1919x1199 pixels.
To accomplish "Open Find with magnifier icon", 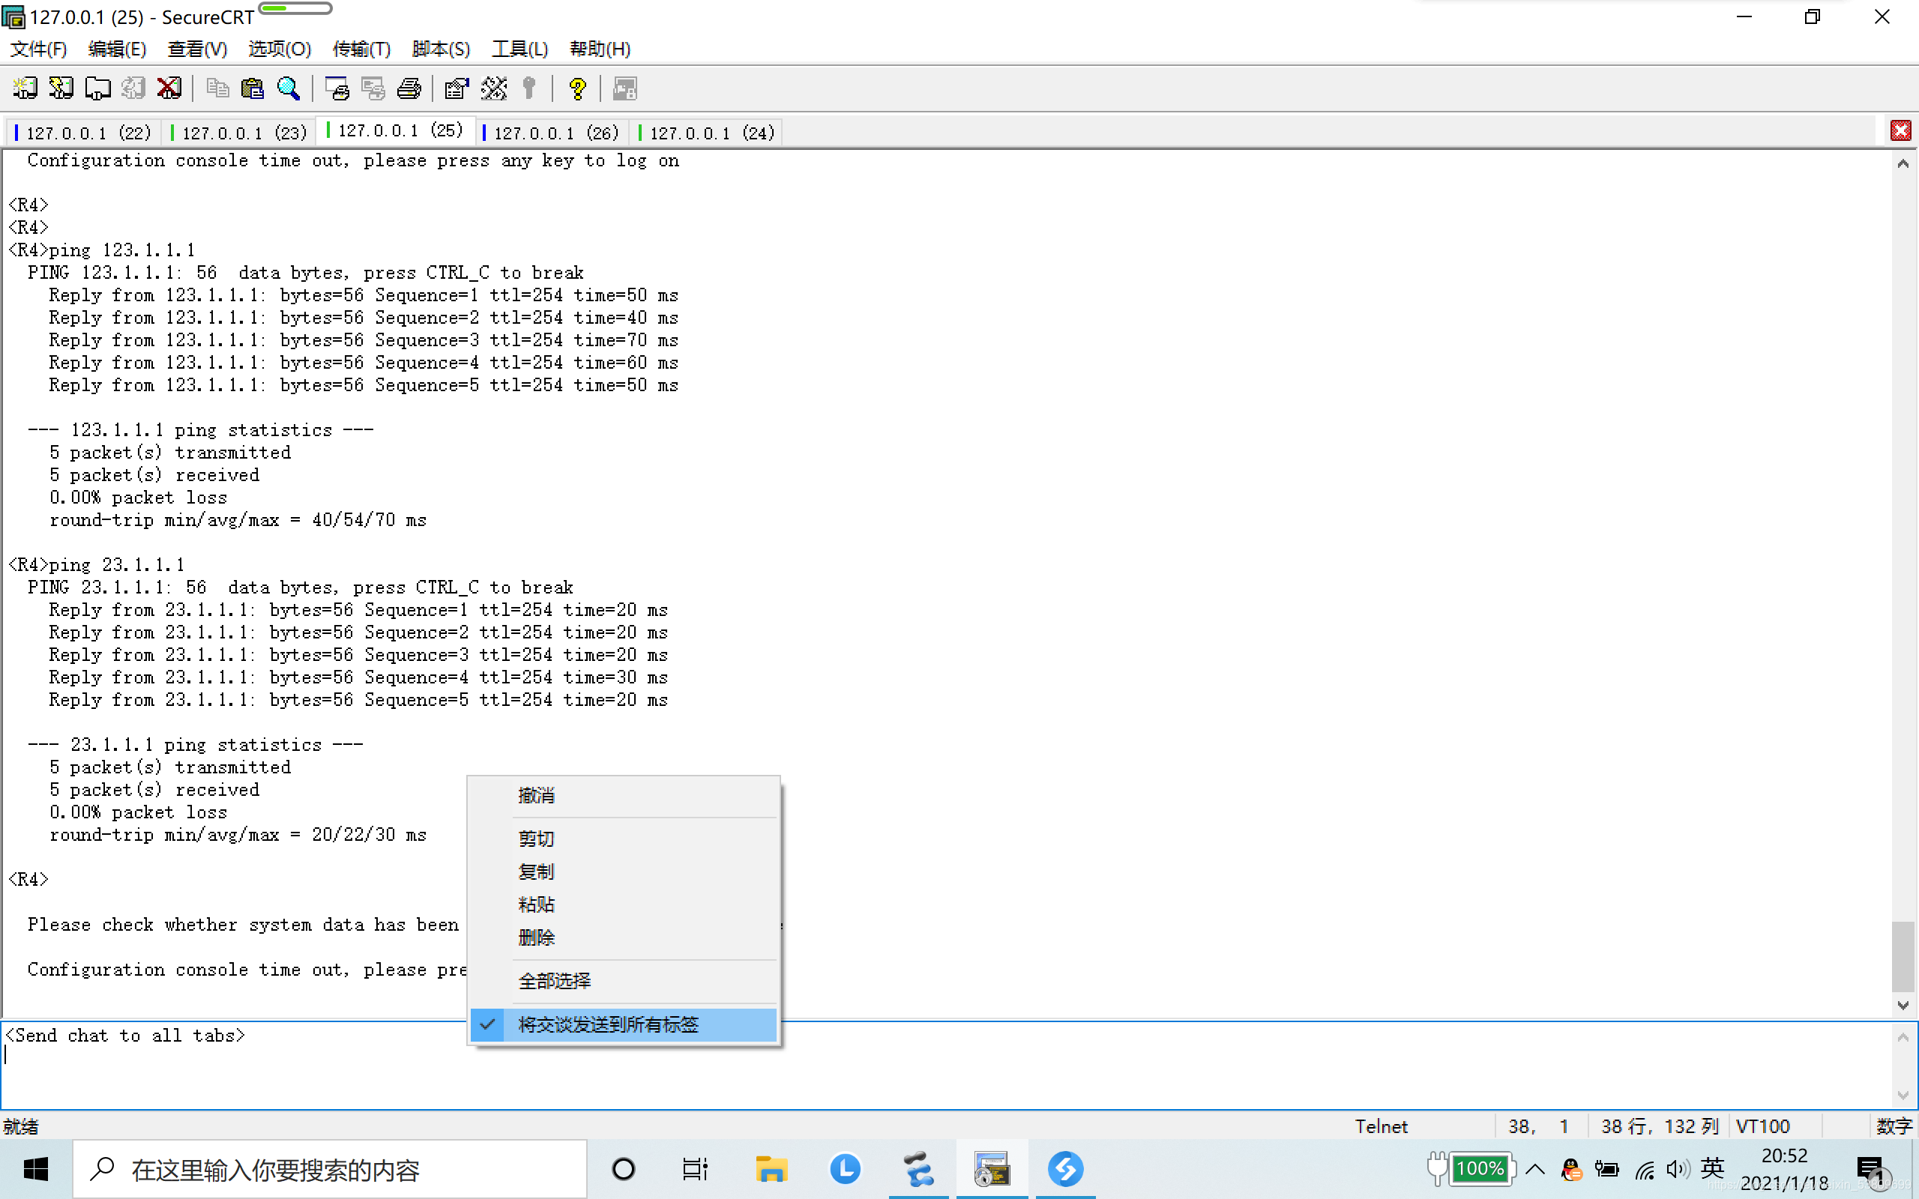I will point(289,88).
